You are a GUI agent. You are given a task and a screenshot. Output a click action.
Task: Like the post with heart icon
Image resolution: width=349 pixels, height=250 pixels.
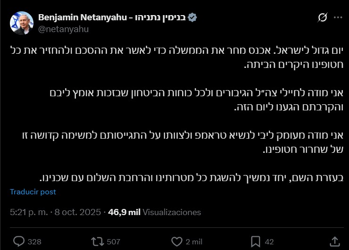(177, 242)
